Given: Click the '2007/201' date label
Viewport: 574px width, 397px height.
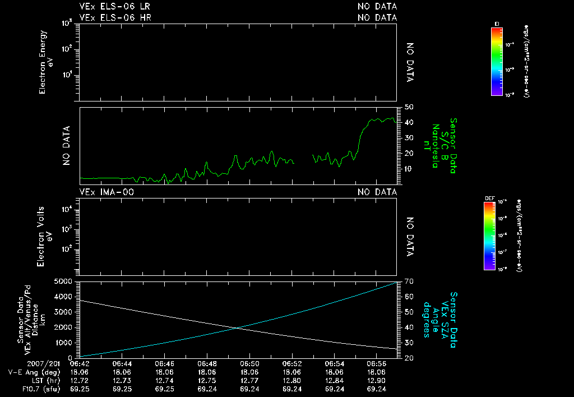Looking at the screenshot, I should click(x=43, y=364).
